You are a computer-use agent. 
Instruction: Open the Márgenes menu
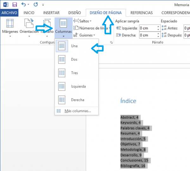pos(10,28)
